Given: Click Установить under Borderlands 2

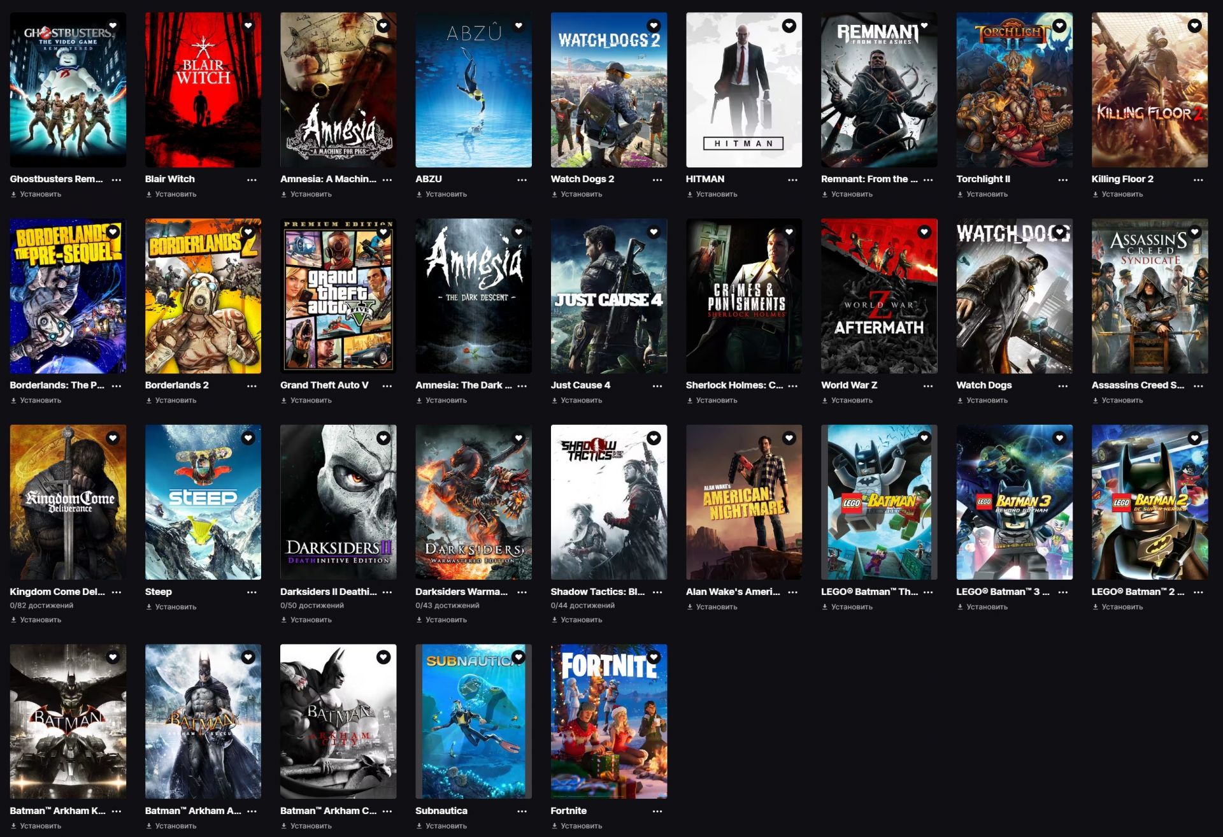Looking at the screenshot, I should click(175, 401).
